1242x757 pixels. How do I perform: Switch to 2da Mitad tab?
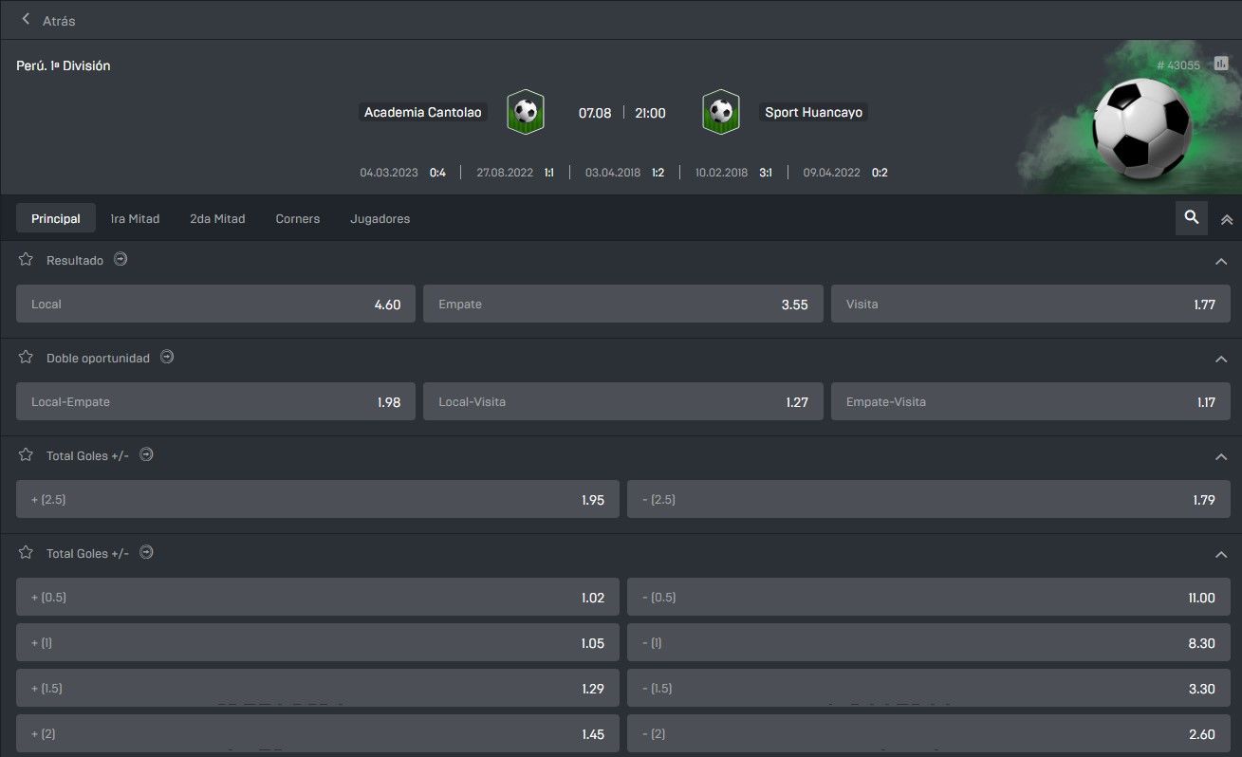(x=217, y=218)
